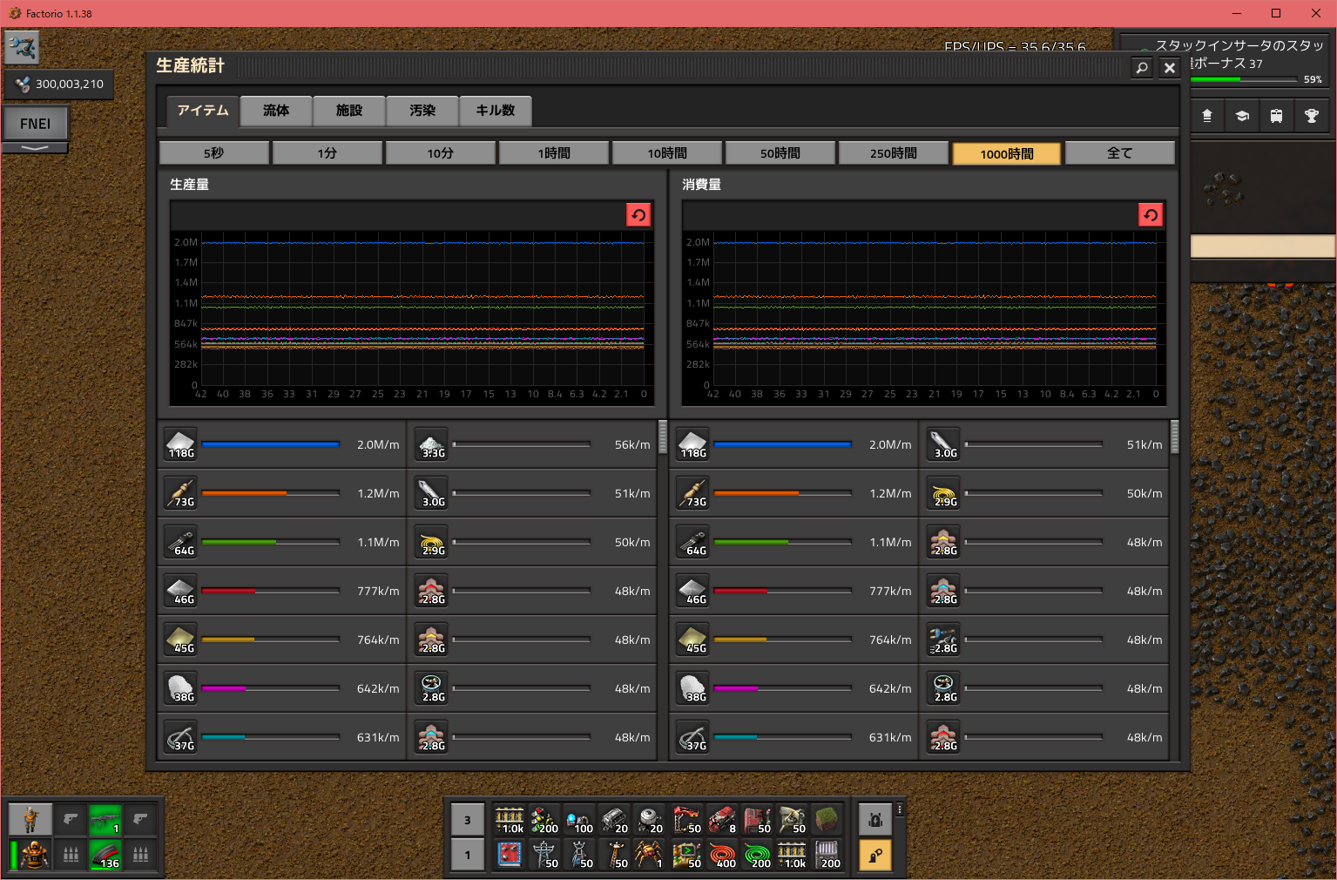This screenshot has height=880, width=1337.
Task: Click the armor slot with green bar
Action: pos(30,855)
